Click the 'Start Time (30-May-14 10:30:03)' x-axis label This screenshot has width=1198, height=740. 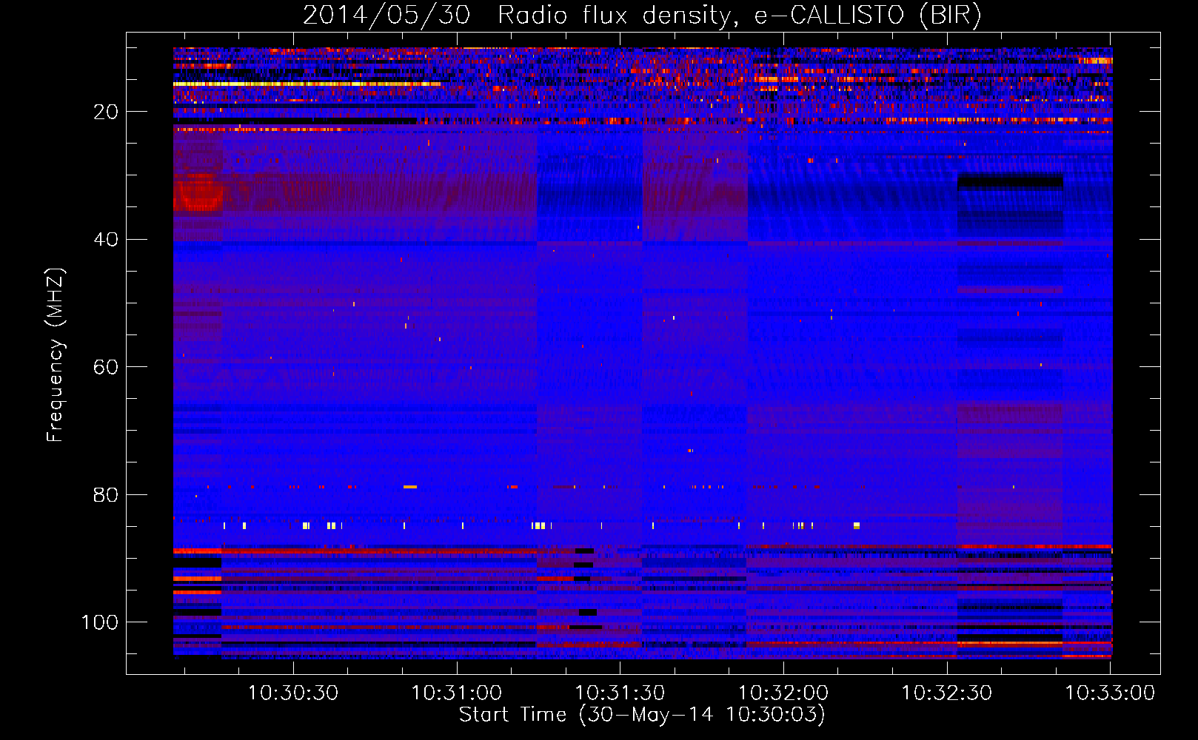tap(642, 715)
